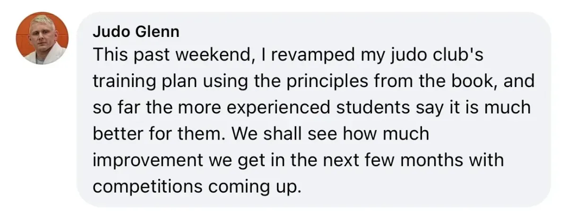Click Judo Glenn's profile picture

pyautogui.click(x=42, y=38)
